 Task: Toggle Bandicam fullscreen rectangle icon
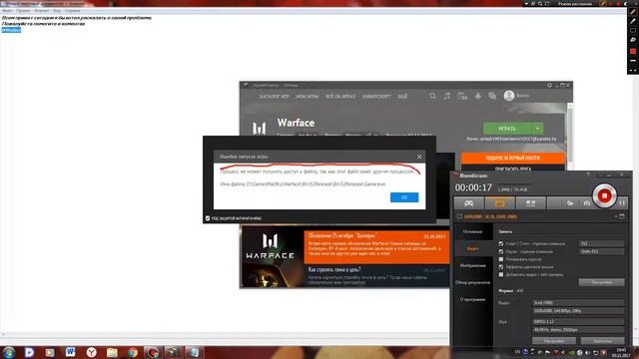tap(622, 216)
